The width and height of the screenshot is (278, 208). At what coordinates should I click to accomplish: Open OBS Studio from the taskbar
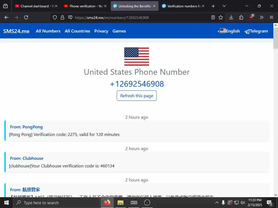[147, 203]
